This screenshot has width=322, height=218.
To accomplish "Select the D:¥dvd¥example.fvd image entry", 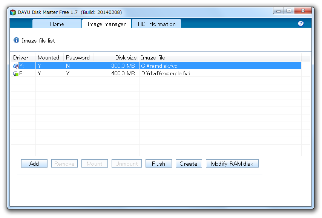I will (x=166, y=73).
